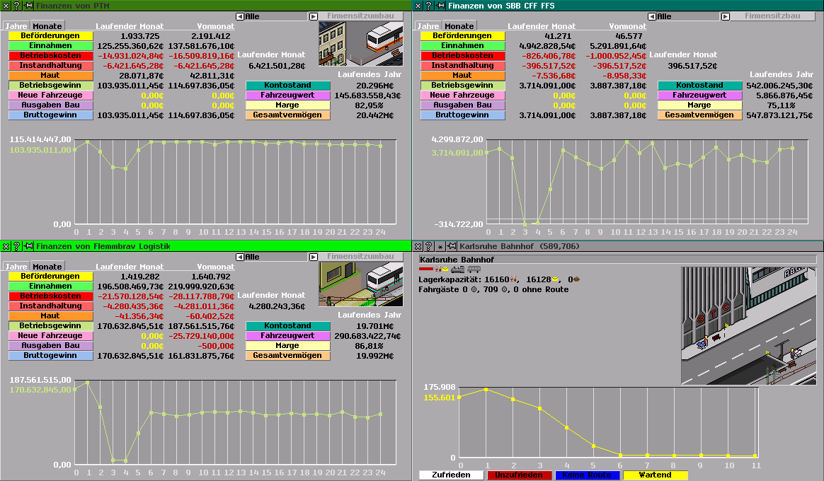Screen dimensions: 824x481
Task: Toggle the Wartend chart line for Karlsruhe Bahnhof
Action: point(655,475)
